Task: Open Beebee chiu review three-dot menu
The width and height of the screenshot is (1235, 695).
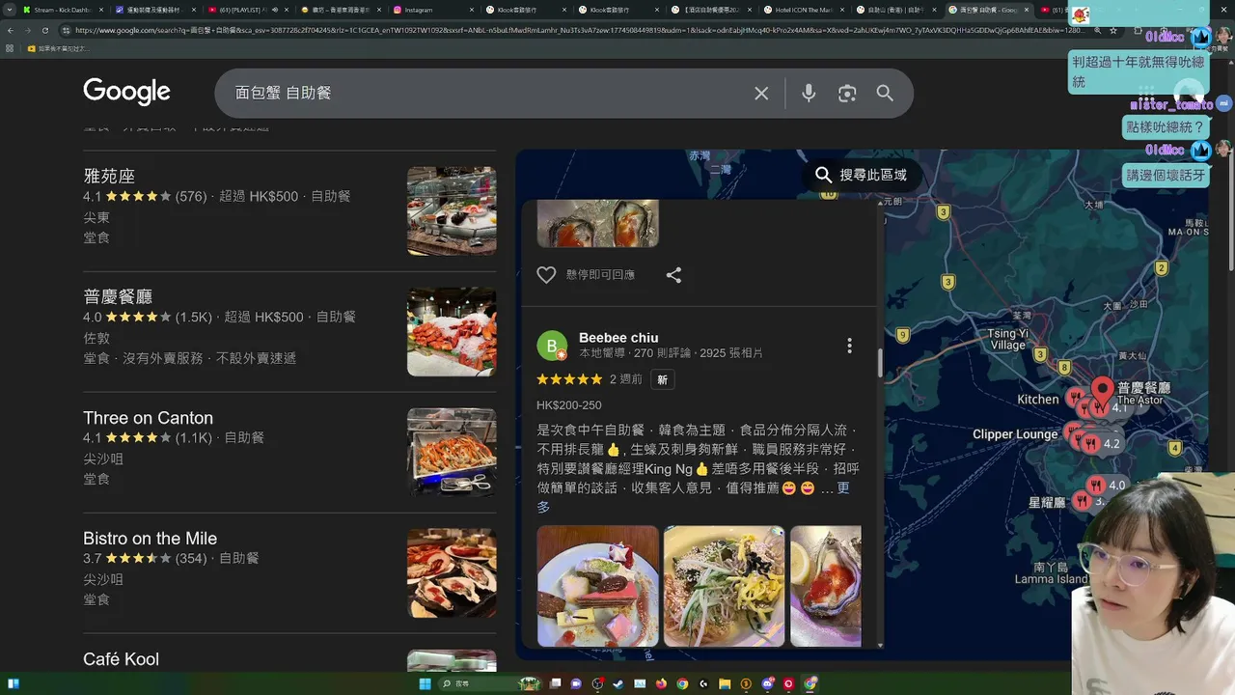Action: 849,346
